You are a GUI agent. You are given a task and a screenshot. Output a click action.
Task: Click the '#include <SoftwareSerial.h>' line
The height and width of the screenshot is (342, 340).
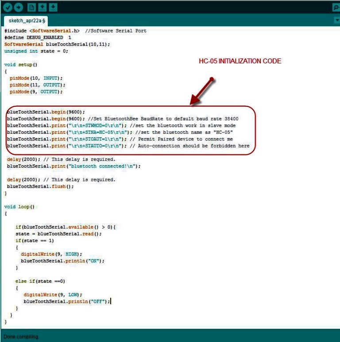point(75,31)
